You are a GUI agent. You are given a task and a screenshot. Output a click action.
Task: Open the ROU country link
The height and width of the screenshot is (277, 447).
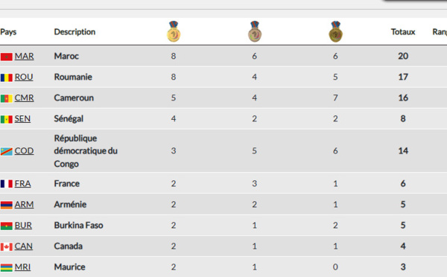[x=24, y=77]
